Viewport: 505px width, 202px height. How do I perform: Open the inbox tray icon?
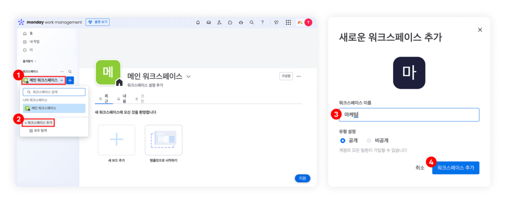pos(209,22)
